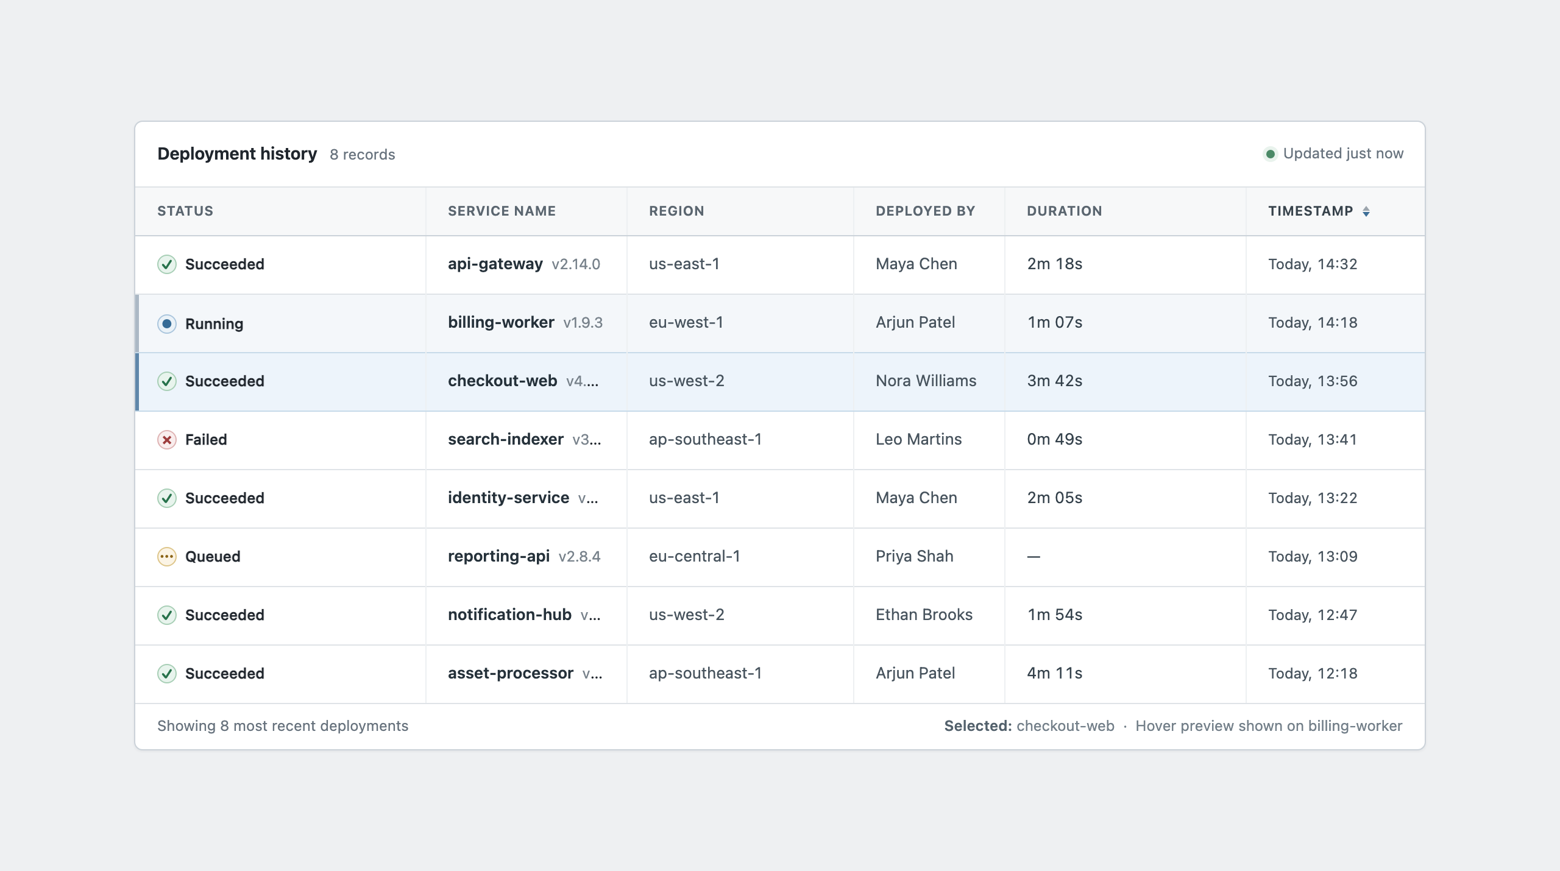Click the billing-worker Running status icon
The width and height of the screenshot is (1560, 871).
click(167, 323)
